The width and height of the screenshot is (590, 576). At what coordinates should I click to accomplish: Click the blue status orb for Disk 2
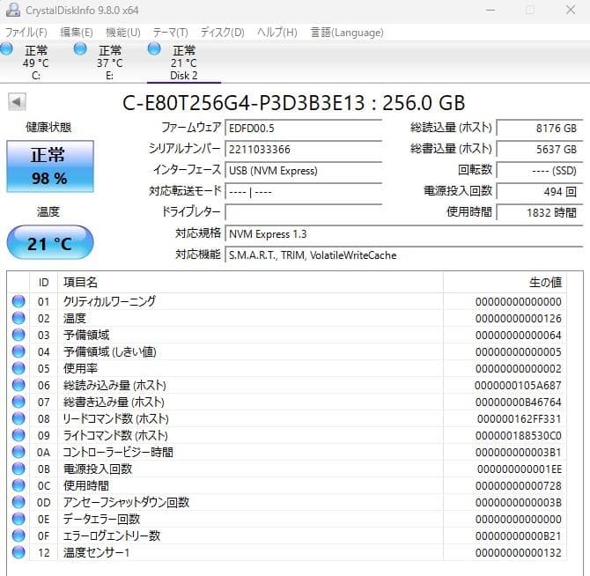tap(154, 48)
